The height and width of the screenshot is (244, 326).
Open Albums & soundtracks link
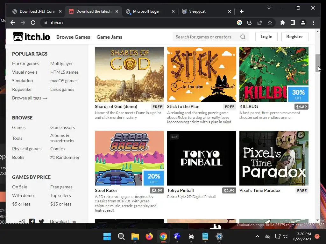tap(62, 138)
